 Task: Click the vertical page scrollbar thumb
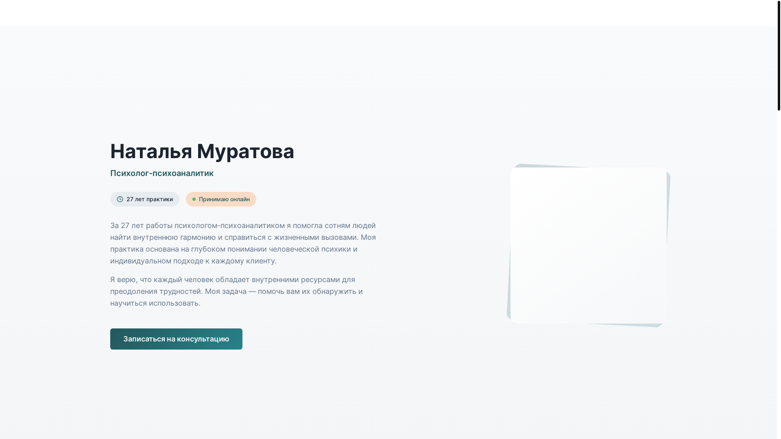coord(779,55)
